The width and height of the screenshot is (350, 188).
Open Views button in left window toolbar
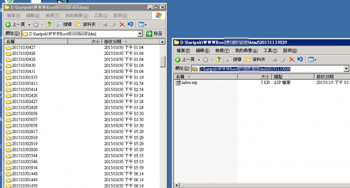coord(142,24)
